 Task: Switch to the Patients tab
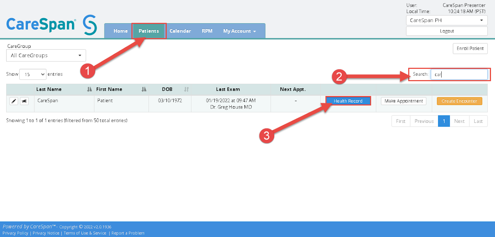point(149,31)
